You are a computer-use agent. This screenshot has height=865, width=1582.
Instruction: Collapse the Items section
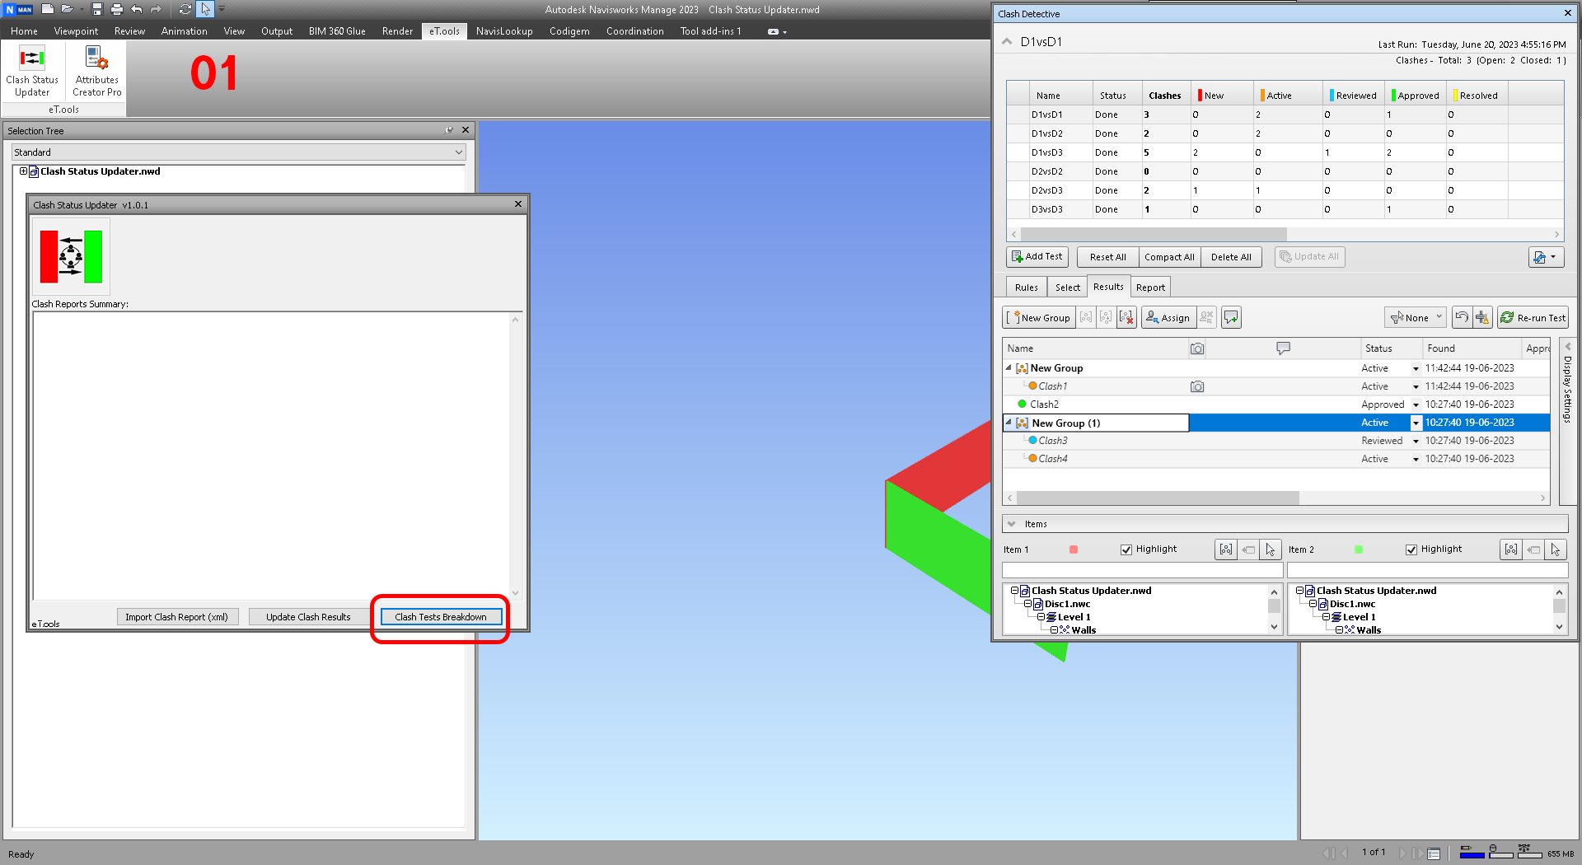1012,524
